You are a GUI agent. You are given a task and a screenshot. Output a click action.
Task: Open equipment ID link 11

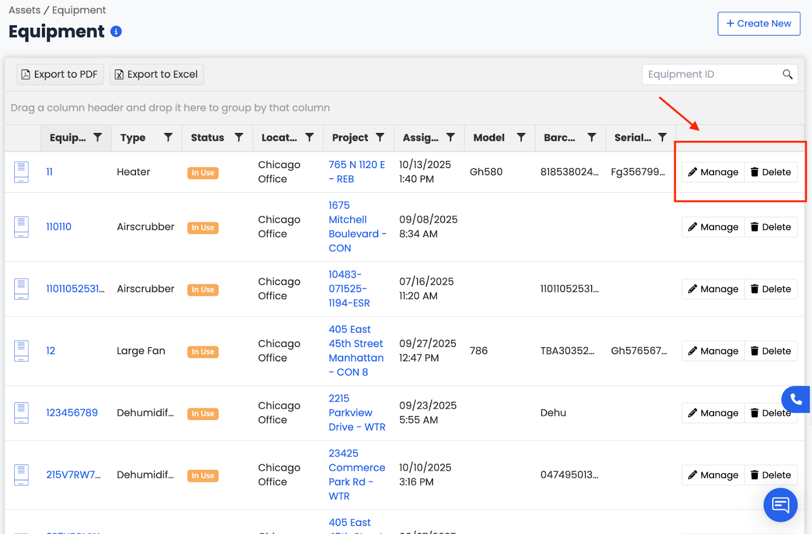click(x=49, y=172)
